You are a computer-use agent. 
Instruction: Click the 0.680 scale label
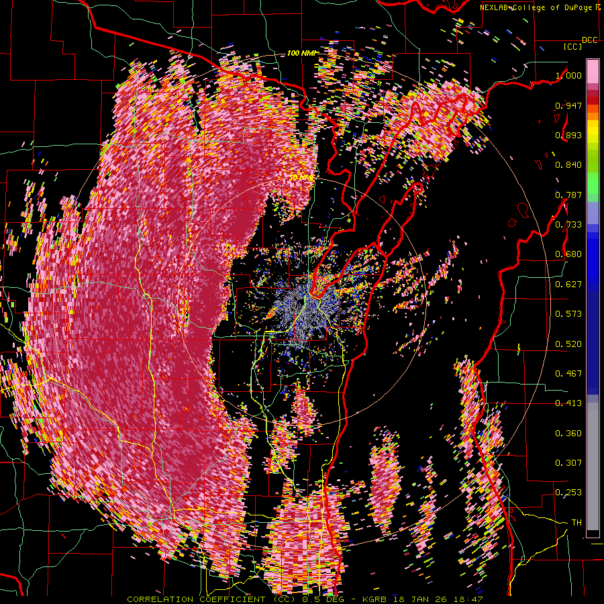coord(568,254)
